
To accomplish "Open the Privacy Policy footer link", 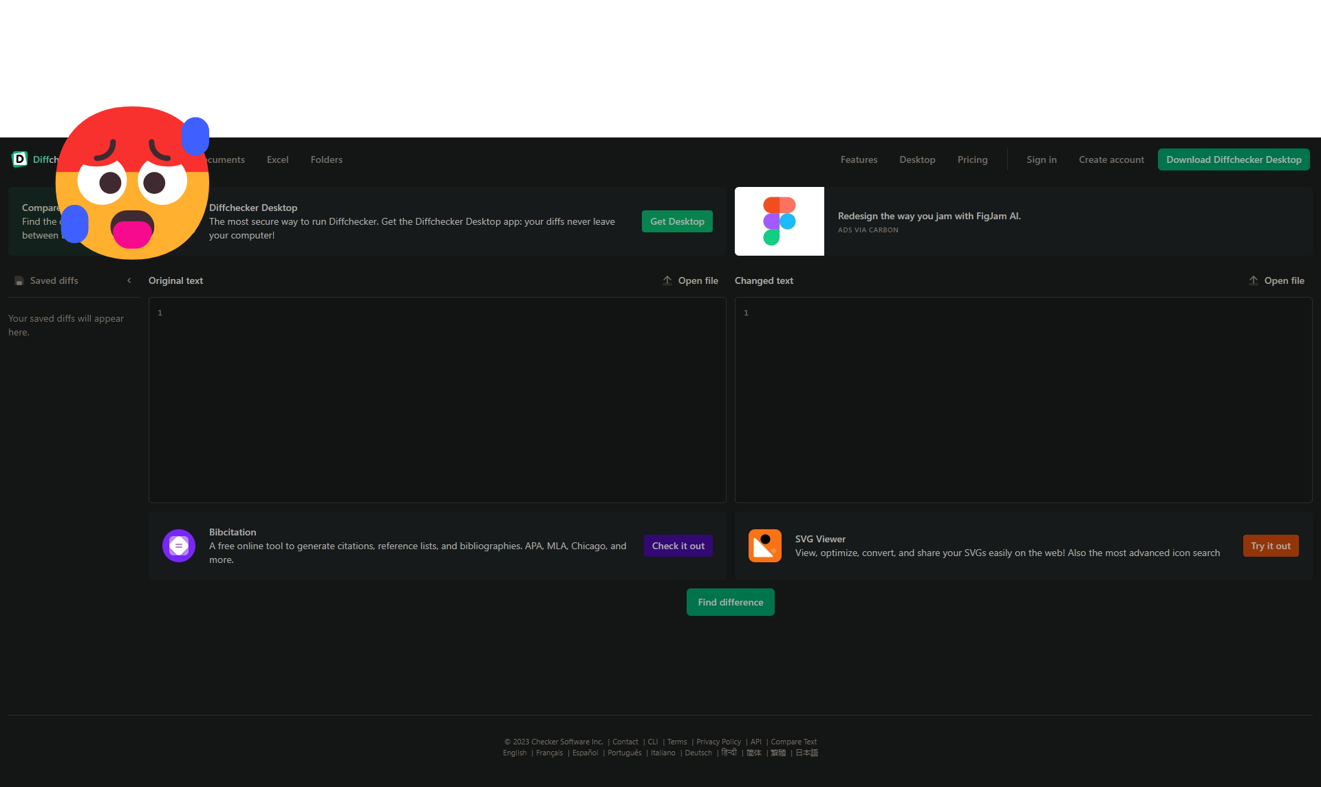I will (x=719, y=742).
